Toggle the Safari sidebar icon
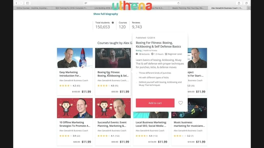 [28, 3]
